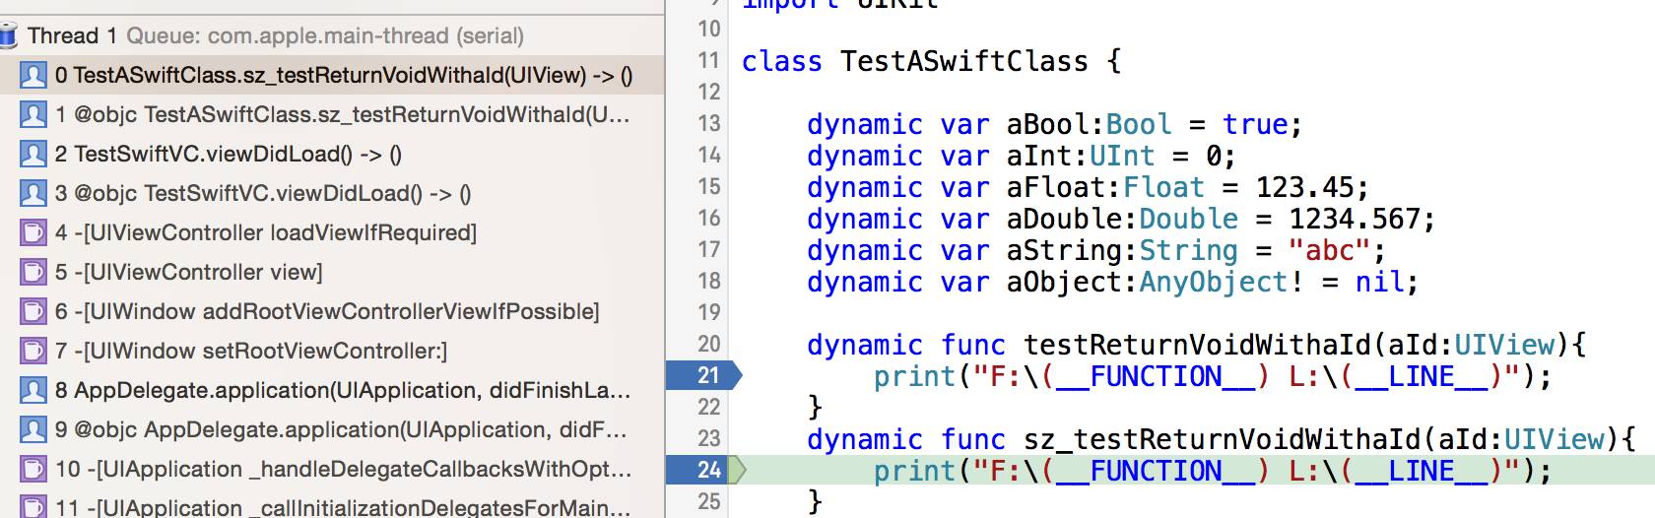This screenshot has width=1655, height=518.
Task: Toggle the breakpoint on line 21
Action: coord(703,375)
